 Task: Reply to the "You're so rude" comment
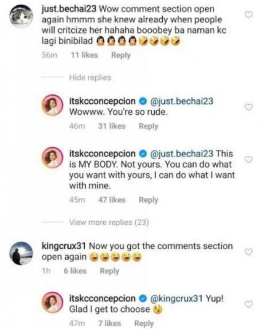click(148, 126)
